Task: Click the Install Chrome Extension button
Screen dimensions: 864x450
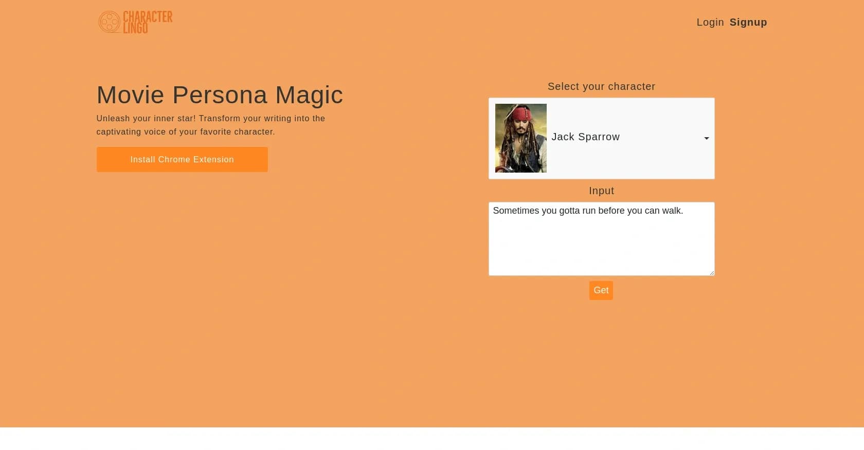Action: [x=182, y=159]
